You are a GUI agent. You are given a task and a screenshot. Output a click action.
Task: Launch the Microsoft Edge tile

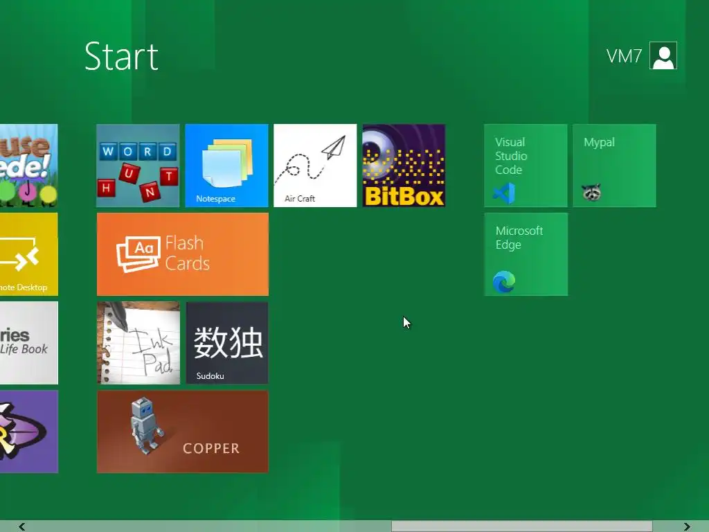click(526, 254)
